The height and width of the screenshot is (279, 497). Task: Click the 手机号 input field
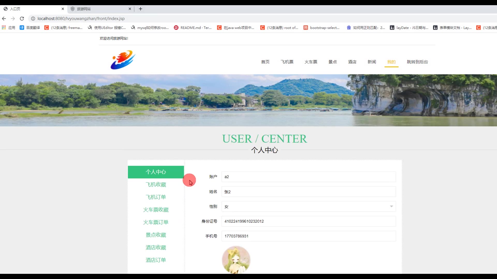309,236
